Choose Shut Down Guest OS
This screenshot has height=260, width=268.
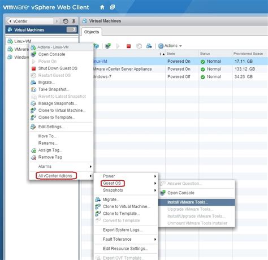(x=58, y=68)
